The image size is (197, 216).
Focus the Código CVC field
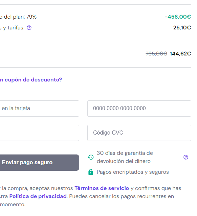[139, 133]
